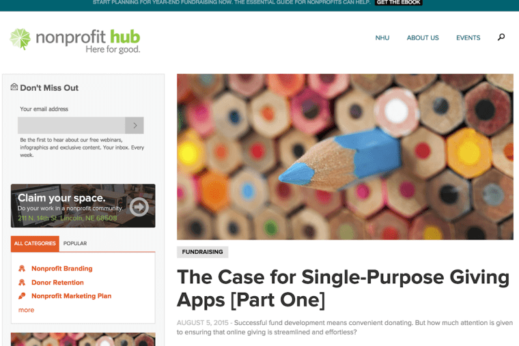This screenshot has height=346, width=519.
Task: Click the search magnifier icon
Action: 501,37
